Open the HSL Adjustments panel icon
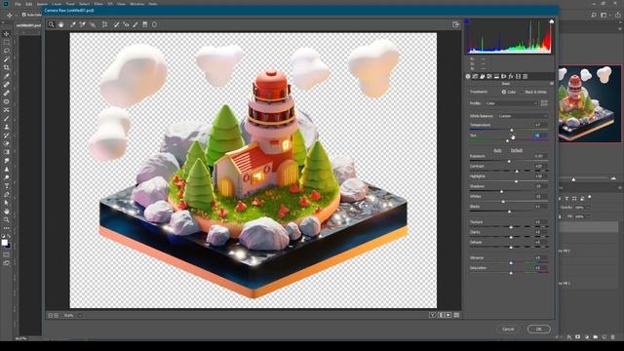 [489, 76]
